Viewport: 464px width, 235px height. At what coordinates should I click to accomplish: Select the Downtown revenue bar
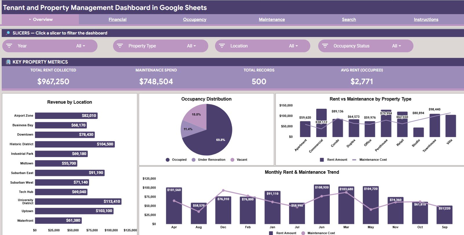[x=65, y=135]
